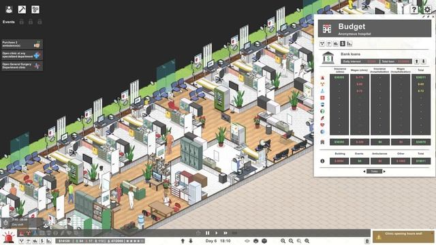Viewport: 436px width, 245px height.
Task: Select the build mode hammer icon
Action: click(x=22, y=10)
